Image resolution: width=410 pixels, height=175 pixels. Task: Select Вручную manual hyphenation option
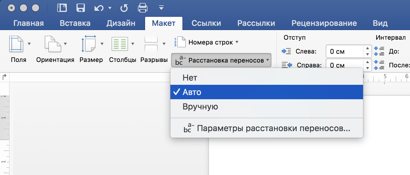click(x=200, y=106)
